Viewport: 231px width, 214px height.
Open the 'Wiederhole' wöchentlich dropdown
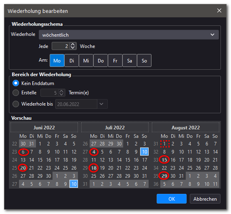(128, 35)
